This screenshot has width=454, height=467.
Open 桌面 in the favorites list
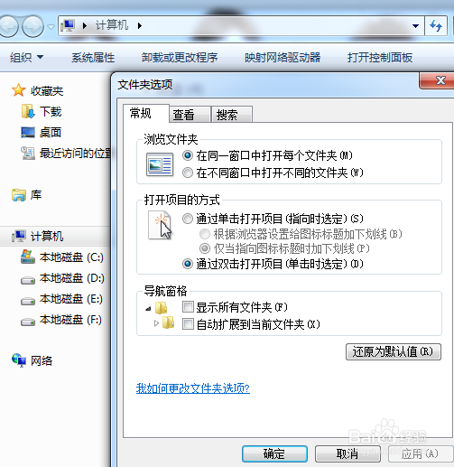coord(51,133)
